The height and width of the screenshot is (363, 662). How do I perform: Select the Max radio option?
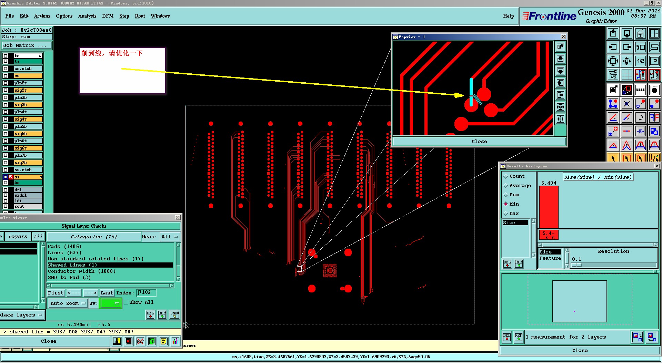(x=511, y=213)
